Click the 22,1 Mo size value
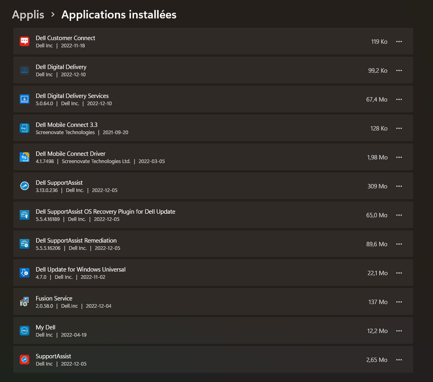Viewport: 433px width, 382px height. coord(378,273)
